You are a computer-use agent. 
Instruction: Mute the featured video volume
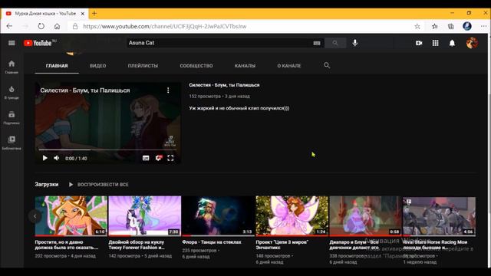click(57, 158)
